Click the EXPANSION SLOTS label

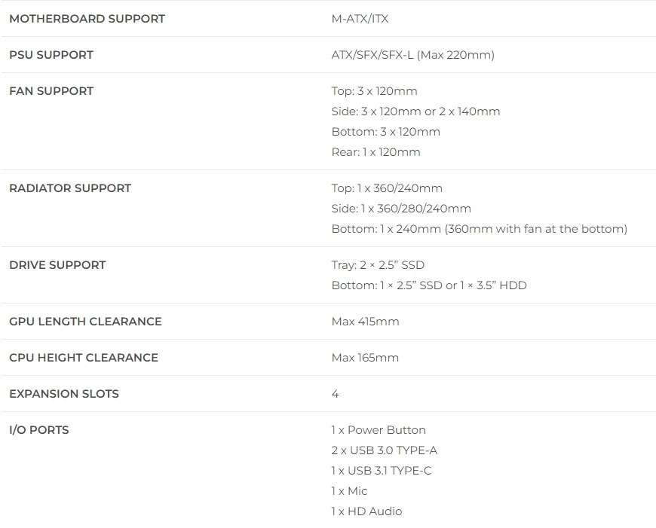[64, 394]
